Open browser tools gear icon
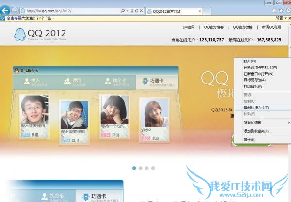Image resolution: width=291 pixels, height=202 pixels. click(289, 11)
